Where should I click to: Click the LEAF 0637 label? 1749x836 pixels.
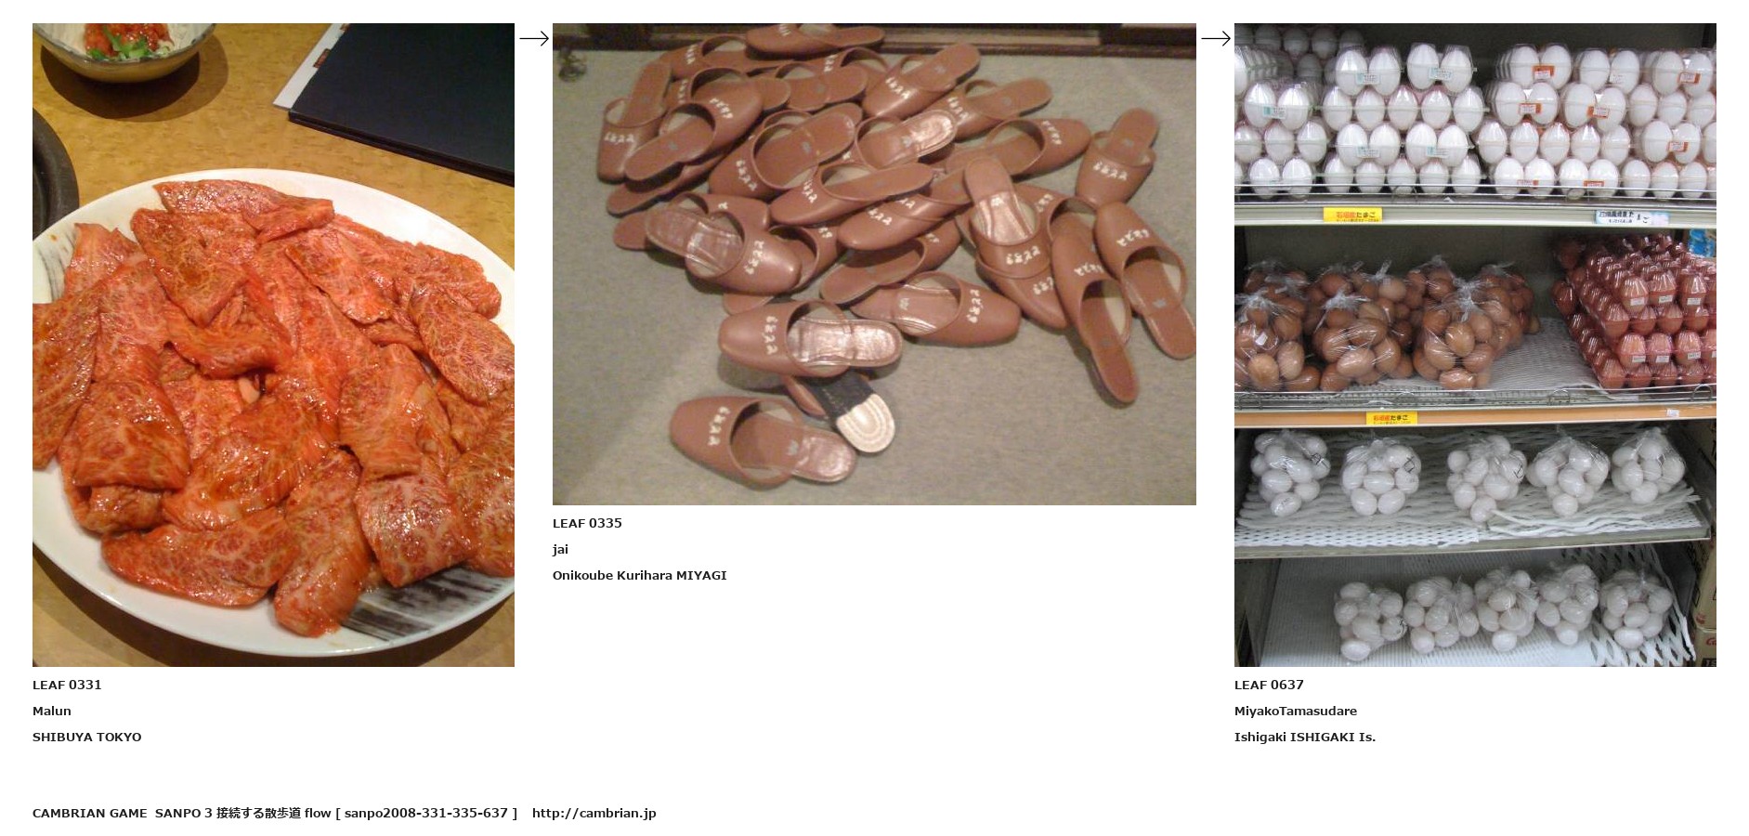[1269, 685]
